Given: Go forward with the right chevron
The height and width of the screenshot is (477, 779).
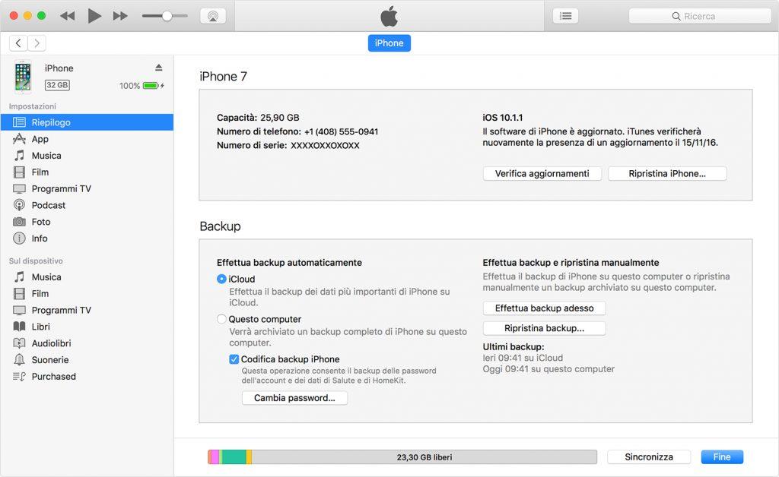Looking at the screenshot, I should 36,43.
